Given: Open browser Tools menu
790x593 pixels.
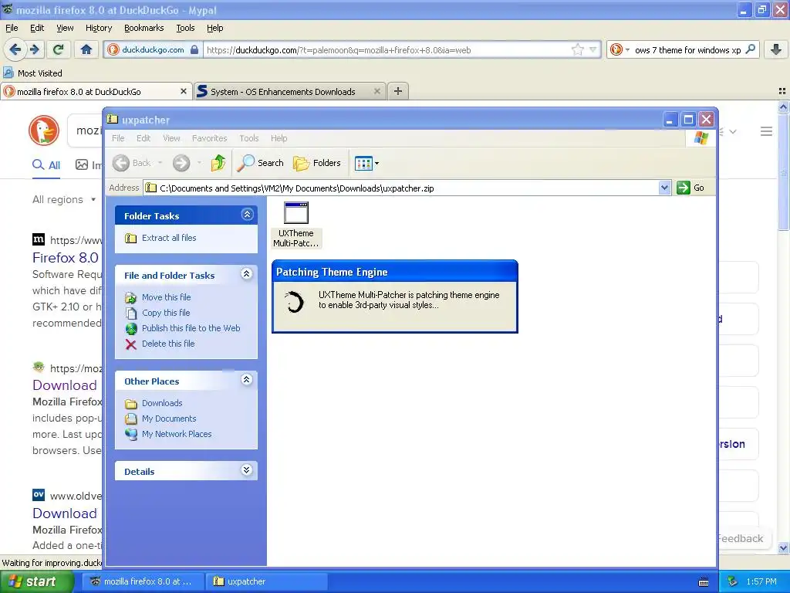Looking at the screenshot, I should (185, 28).
